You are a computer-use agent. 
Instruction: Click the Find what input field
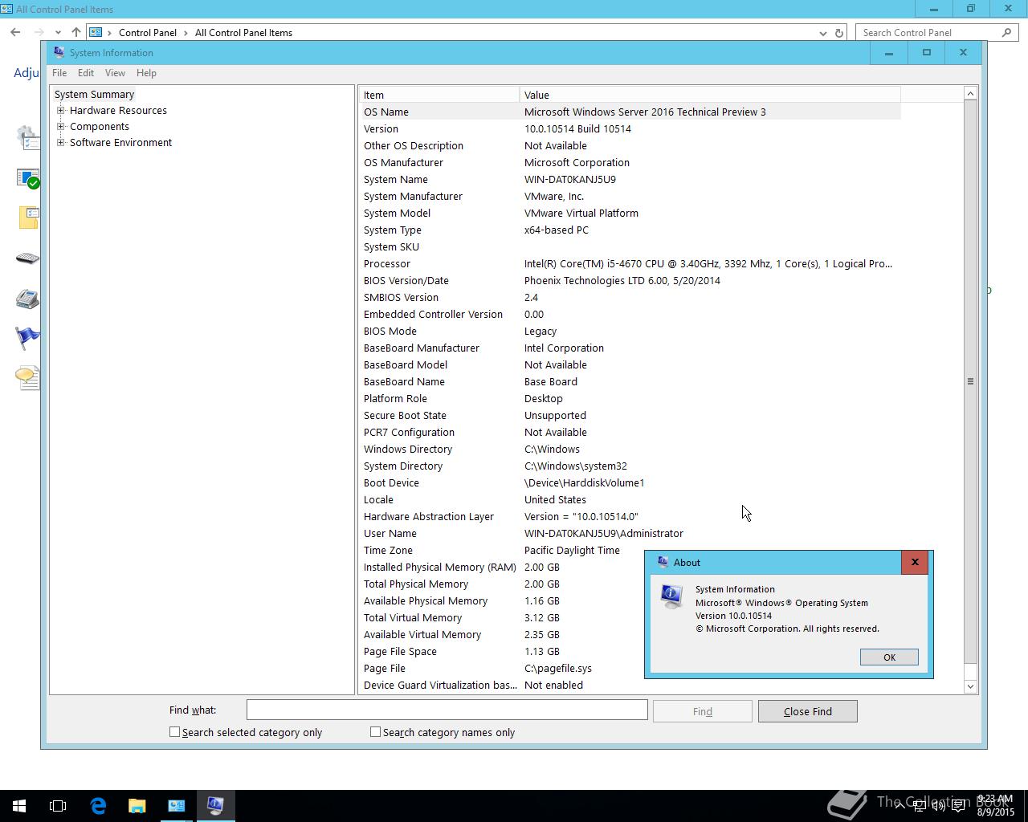point(447,710)
